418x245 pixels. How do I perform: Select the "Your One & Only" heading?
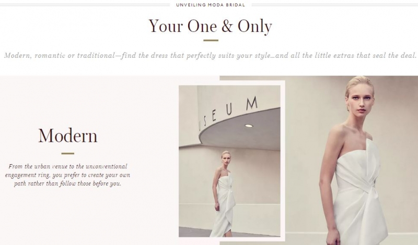point(211,26)
